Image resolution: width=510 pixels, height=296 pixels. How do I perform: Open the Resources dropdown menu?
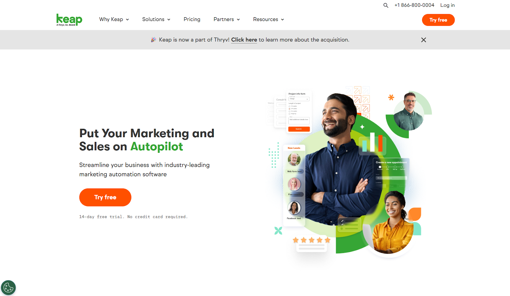(x=269, y=19)
